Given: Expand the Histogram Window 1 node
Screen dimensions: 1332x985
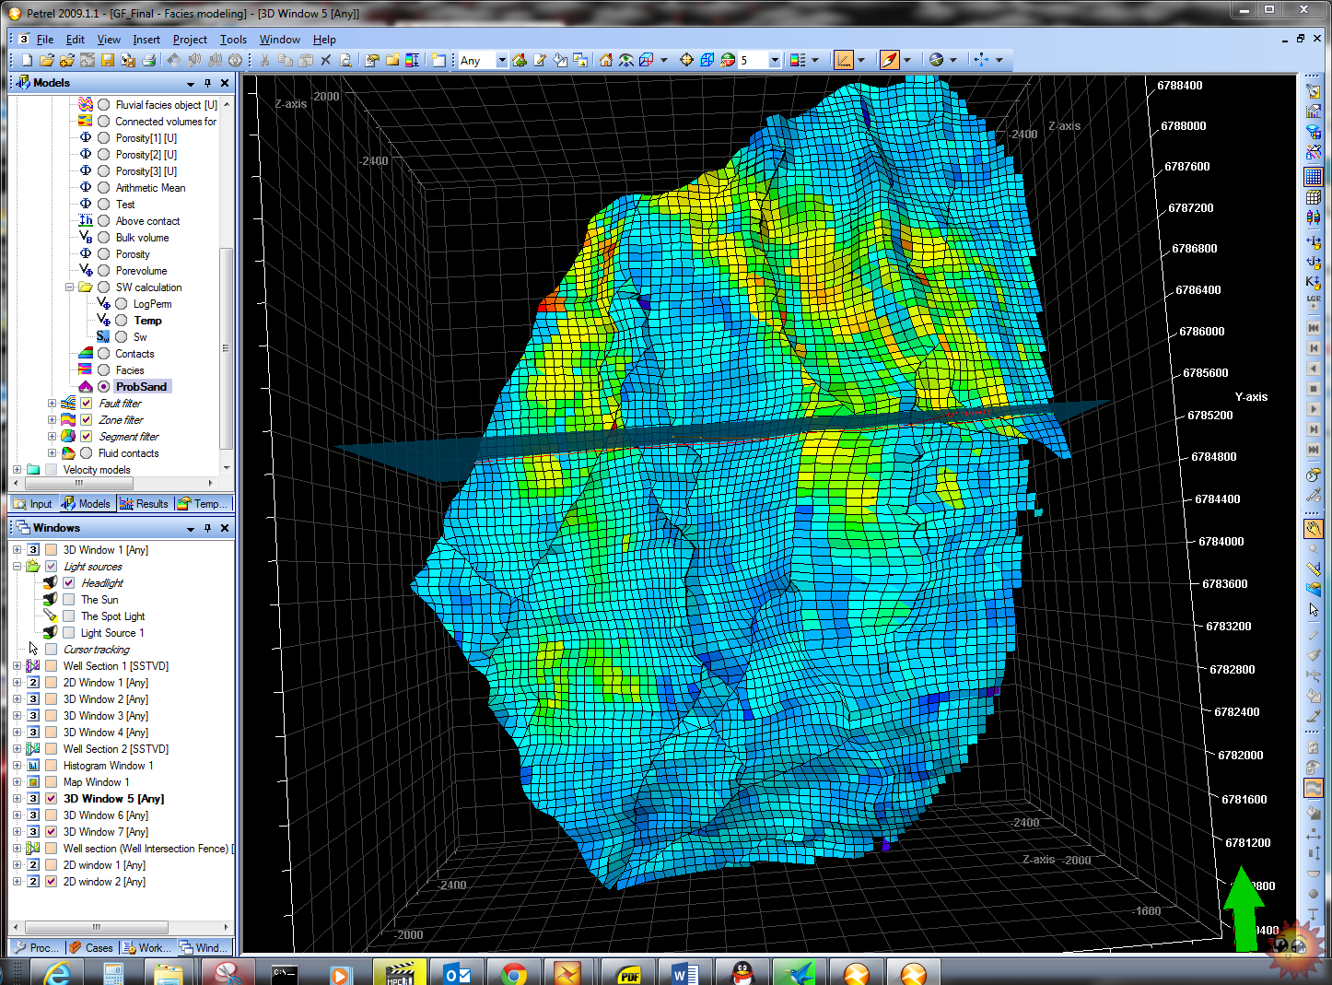Looking at the screenshot, I should (17, 766).
